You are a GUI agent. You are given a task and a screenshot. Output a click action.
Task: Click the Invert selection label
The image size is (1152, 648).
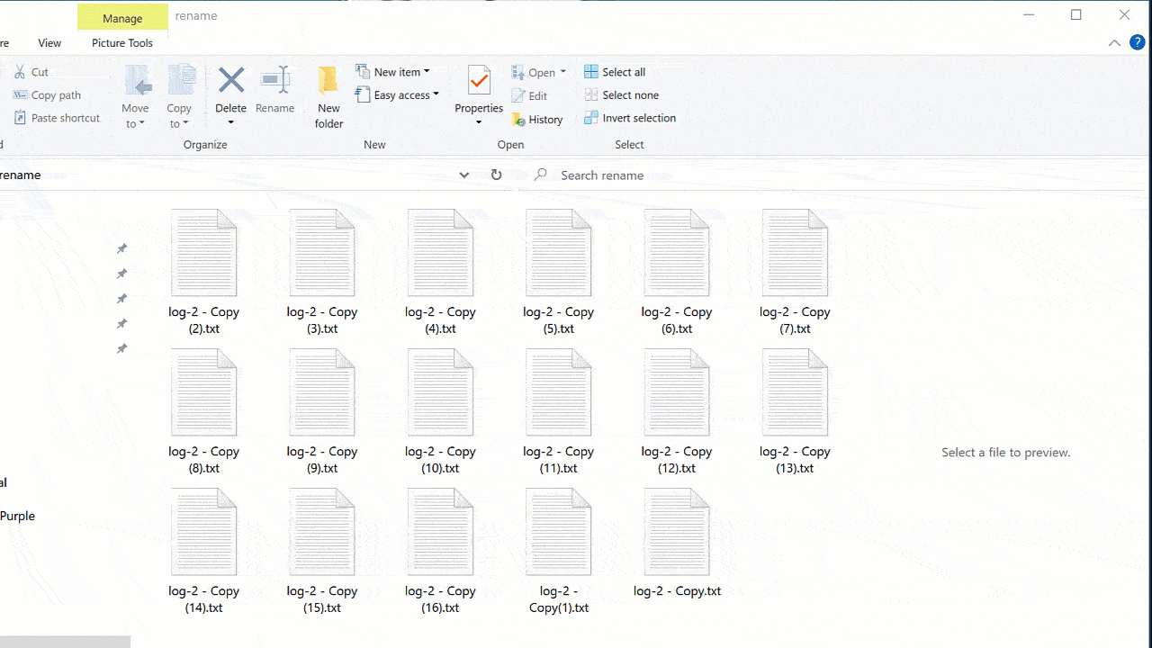point(639,118)
